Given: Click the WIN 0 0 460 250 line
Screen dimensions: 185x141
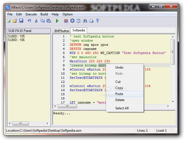Looking at the screenshot, I should (118, 53).
